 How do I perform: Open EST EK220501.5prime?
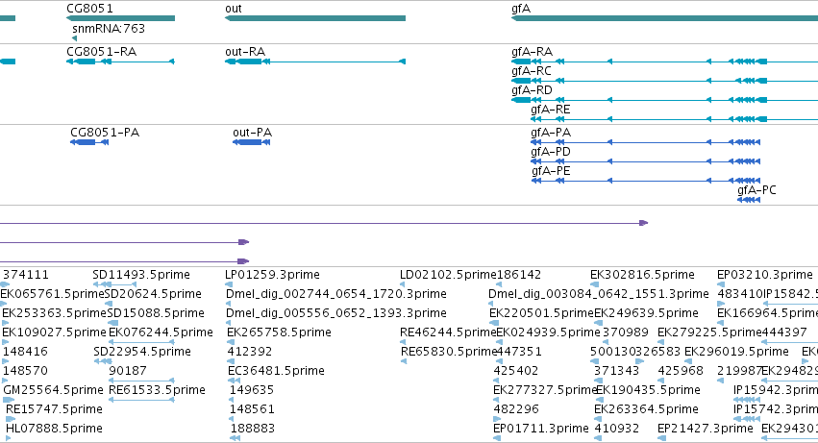541,313
